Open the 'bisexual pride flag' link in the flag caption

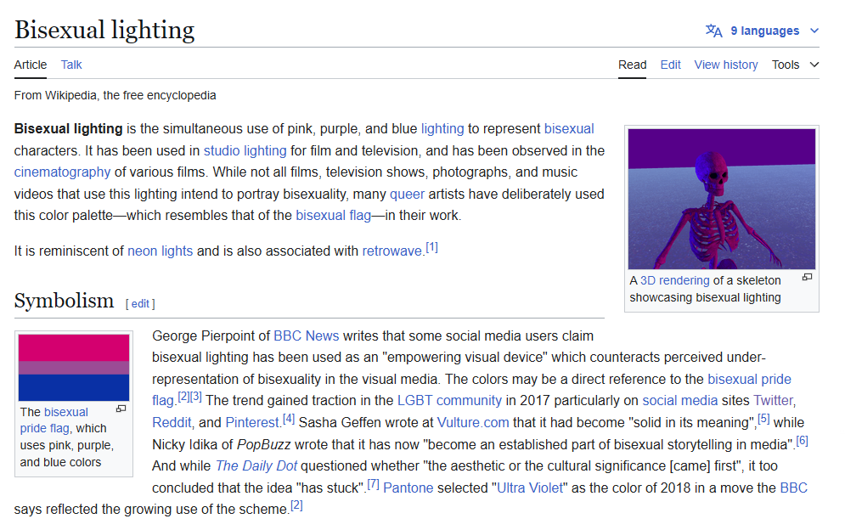coord(54,420)
